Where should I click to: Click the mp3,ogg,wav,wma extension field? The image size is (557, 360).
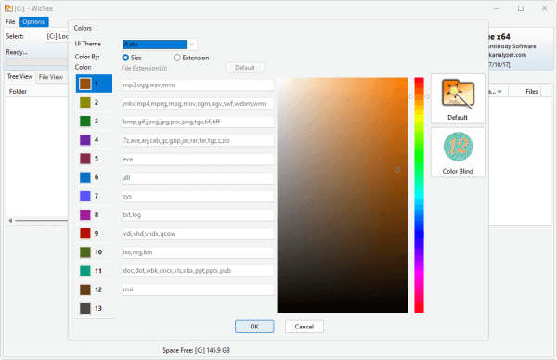coord(198,84)
